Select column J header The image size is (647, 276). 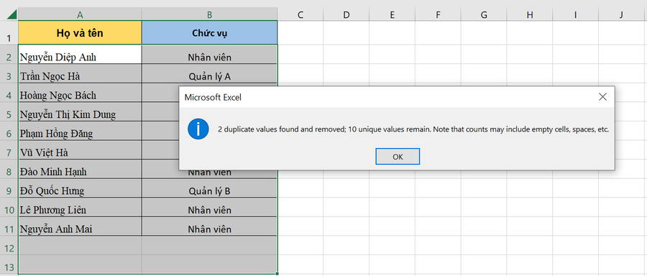coord(621,15)
